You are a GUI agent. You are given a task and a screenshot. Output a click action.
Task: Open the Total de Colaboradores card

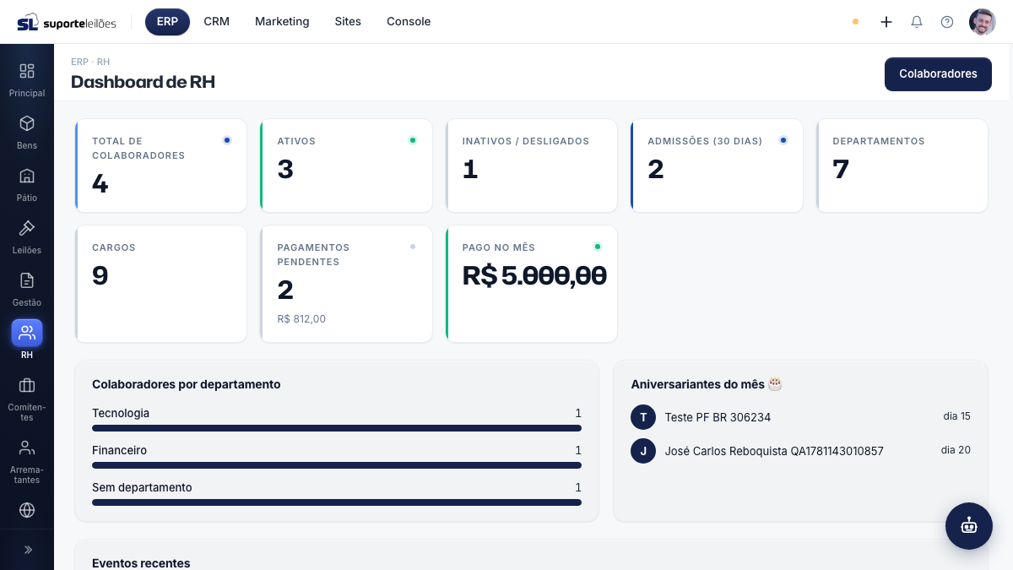coord(161,166)
